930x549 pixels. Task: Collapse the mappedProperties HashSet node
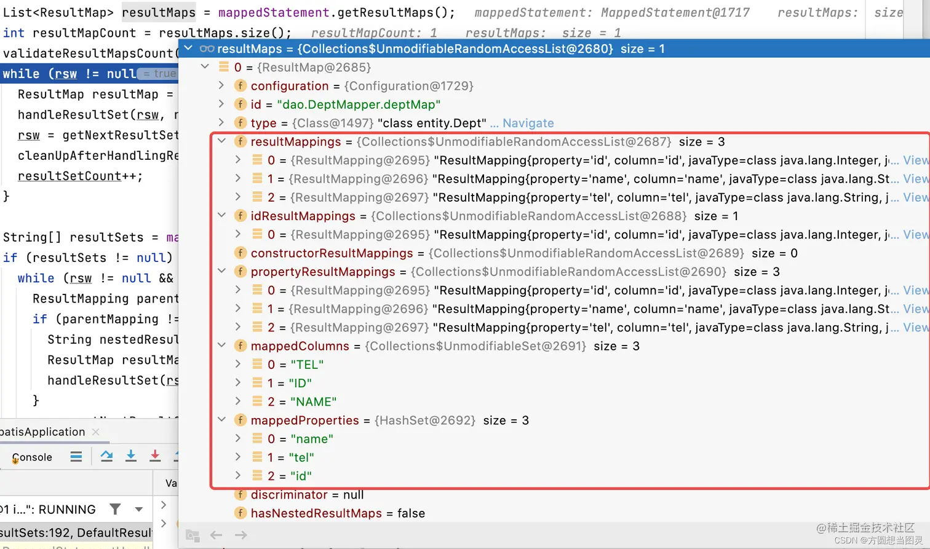tap(221, 420)
